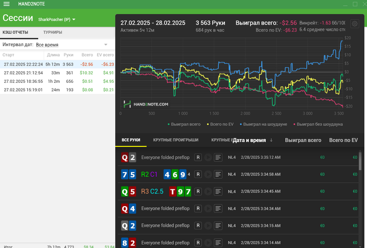The height and width of the screenshot is (248, 367).
Task: Select session 27.02.2025 18:36:55
Action: [x=57, y=81]
